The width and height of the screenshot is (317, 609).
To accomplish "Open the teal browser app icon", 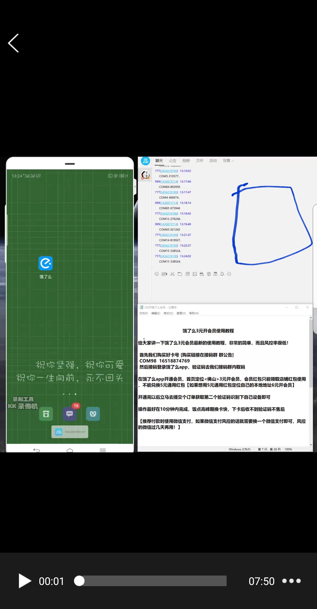I will tap(93, 414).
